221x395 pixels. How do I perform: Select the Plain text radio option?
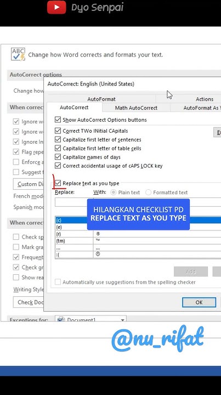point(114,193)
